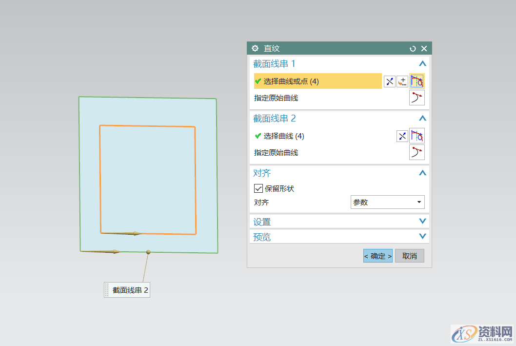Reverse direction of 截面线串 1
The image size is (516, 346).
389,81
